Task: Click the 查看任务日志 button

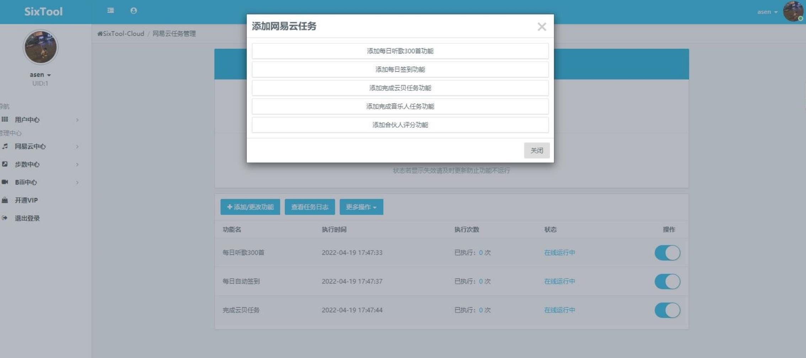Action: click(310, 207)
